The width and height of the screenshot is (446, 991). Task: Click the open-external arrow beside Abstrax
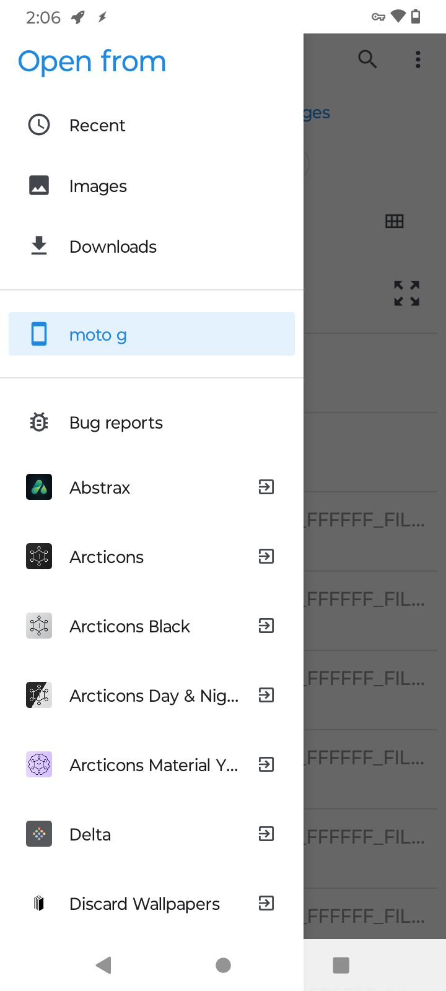click(266, 487)
